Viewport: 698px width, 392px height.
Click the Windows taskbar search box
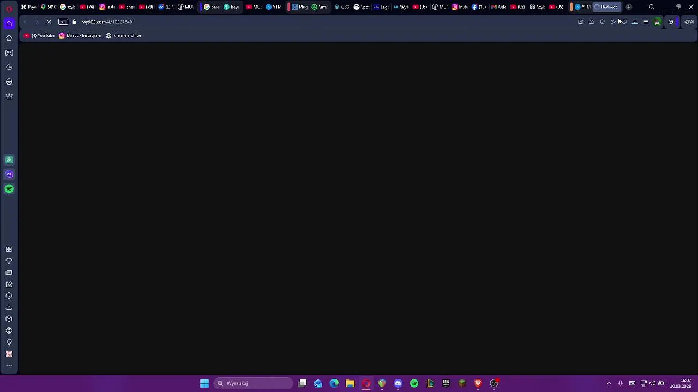254,383
